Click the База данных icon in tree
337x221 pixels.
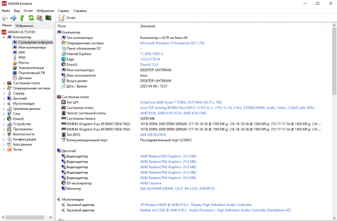coord(9,145)
